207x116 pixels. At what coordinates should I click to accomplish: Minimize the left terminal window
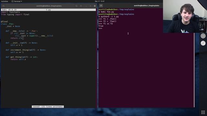(86, 6)
